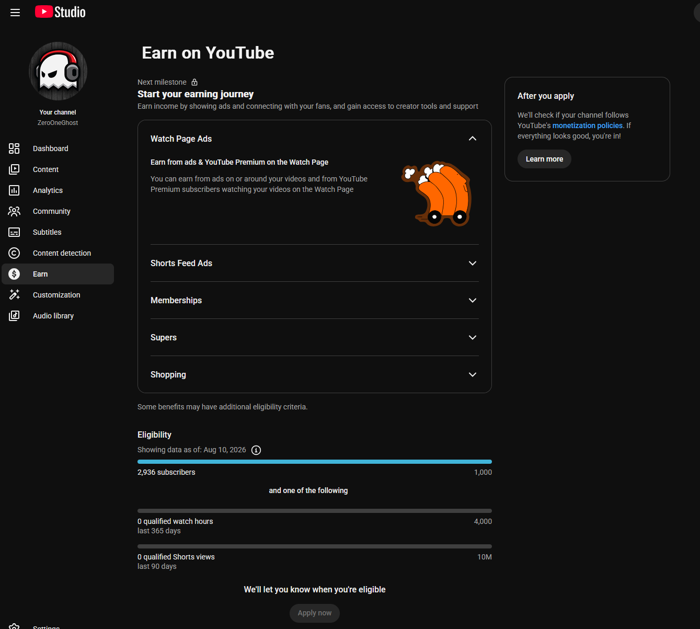Click '0 qualified Shorts views' text

pyautogui.click(x=176, y=557)
